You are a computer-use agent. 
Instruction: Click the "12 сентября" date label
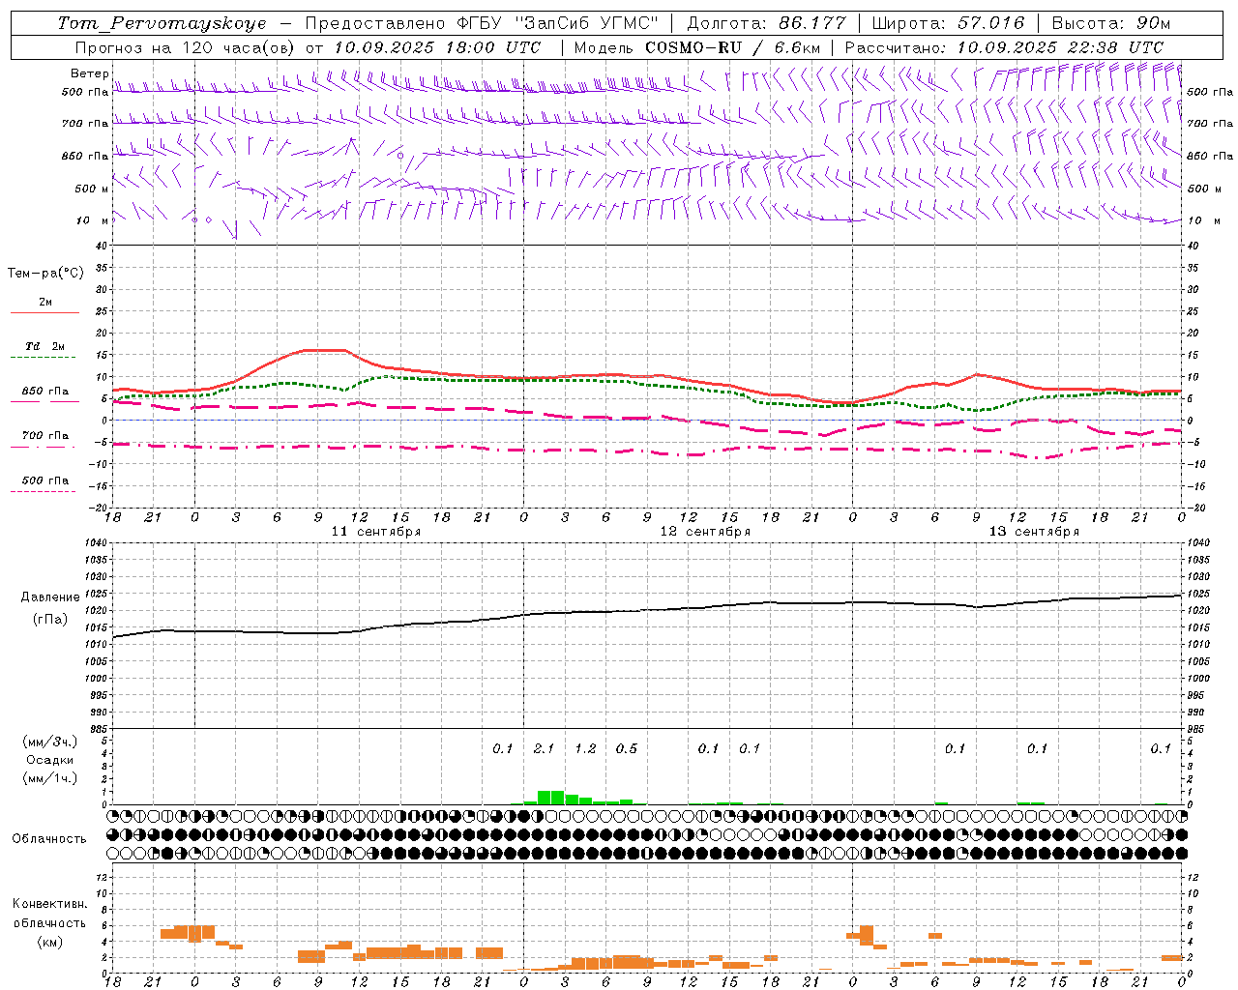pyautogui.click(x=705, y=532)
